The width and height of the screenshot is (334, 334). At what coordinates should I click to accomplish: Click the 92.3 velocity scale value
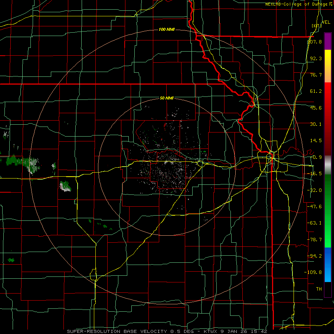(316, 58)
